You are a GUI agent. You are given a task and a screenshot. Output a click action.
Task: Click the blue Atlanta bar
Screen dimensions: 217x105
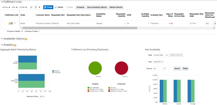(161, 91)
